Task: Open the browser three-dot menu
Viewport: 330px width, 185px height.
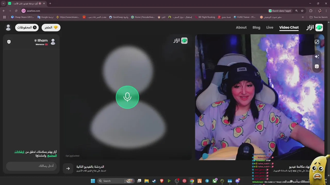Action: tap(326, 11)
